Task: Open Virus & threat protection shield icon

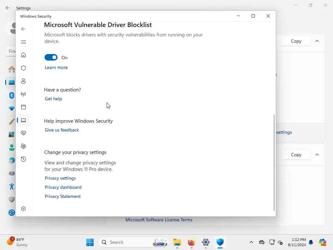Action: (x=23, y=68)
